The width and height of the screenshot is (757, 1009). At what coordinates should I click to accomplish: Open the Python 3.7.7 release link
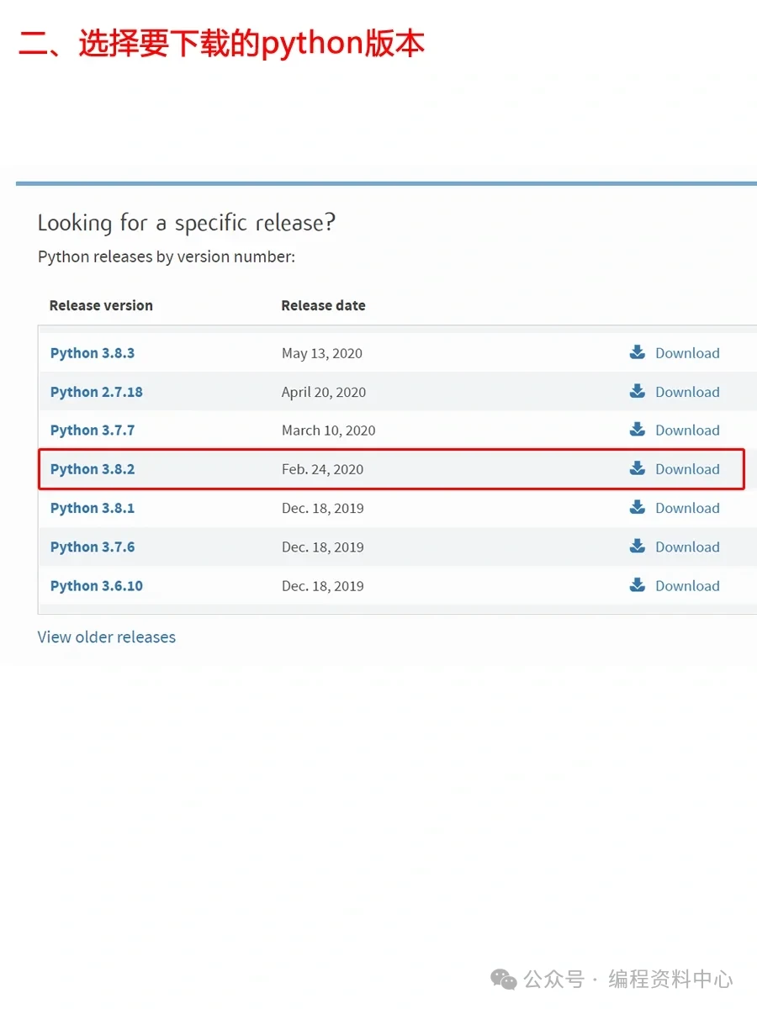pos(93,431)
